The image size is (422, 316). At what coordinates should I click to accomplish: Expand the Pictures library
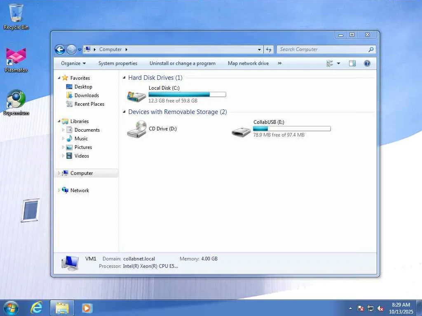pos(63,147)
